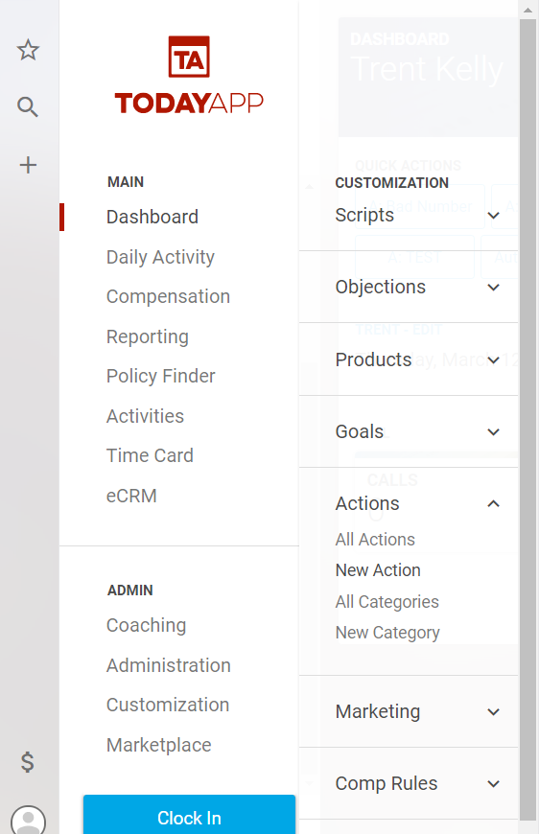This screenshot has height=834, width=539.
Task: Open the user profile avatar icon
Action: (28, 820)
